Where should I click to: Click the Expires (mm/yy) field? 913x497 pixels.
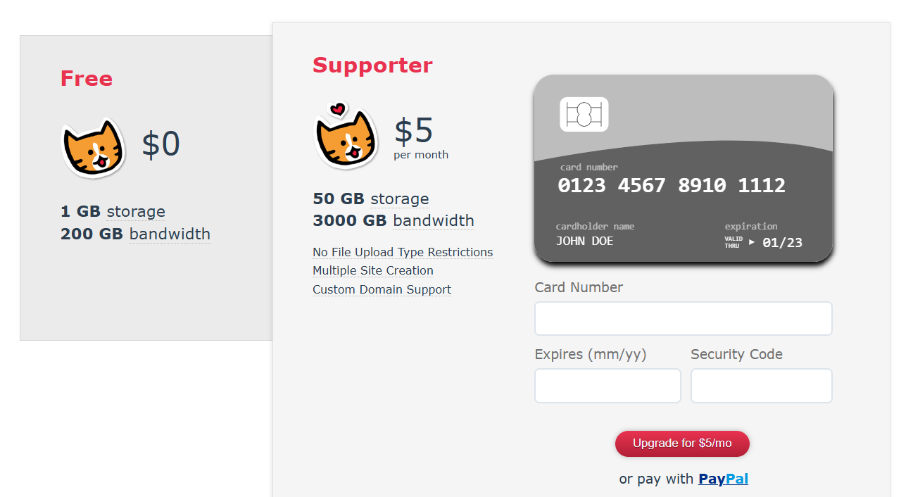point(607,386)
